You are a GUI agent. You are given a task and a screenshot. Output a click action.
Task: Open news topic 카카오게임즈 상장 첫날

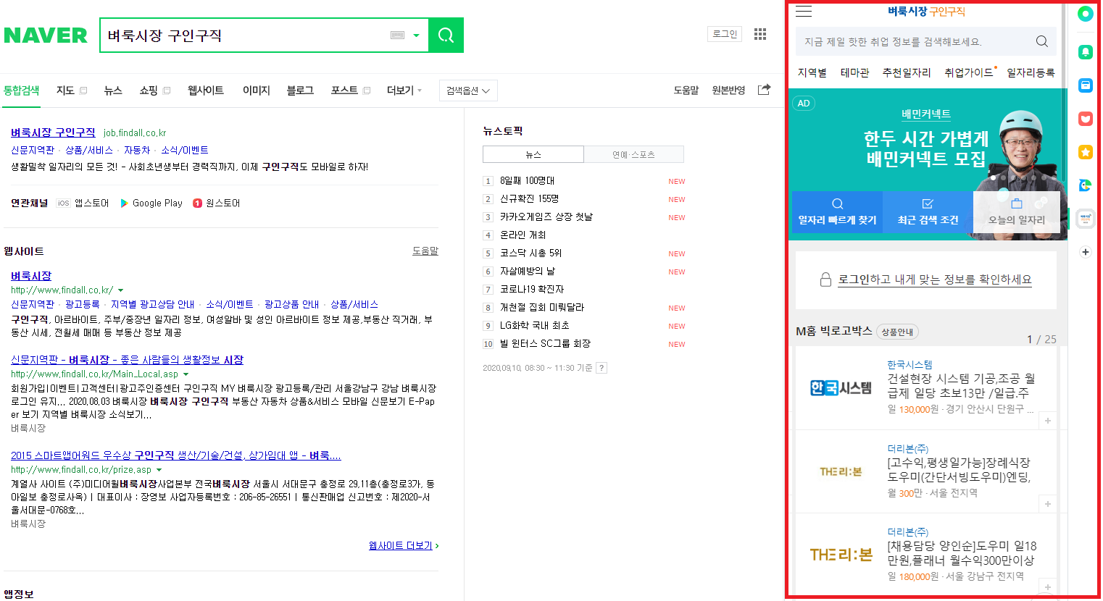pyautogui.click(x=546, y=217)
